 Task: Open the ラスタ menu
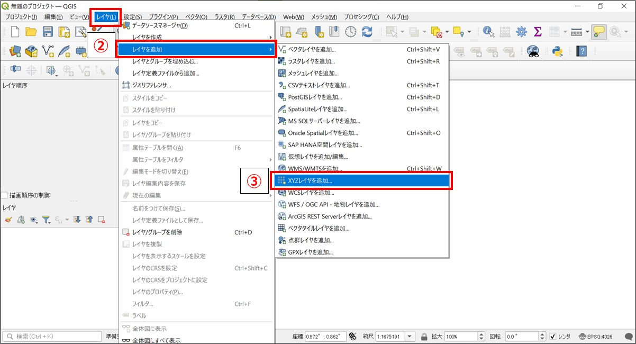[225, 17]
